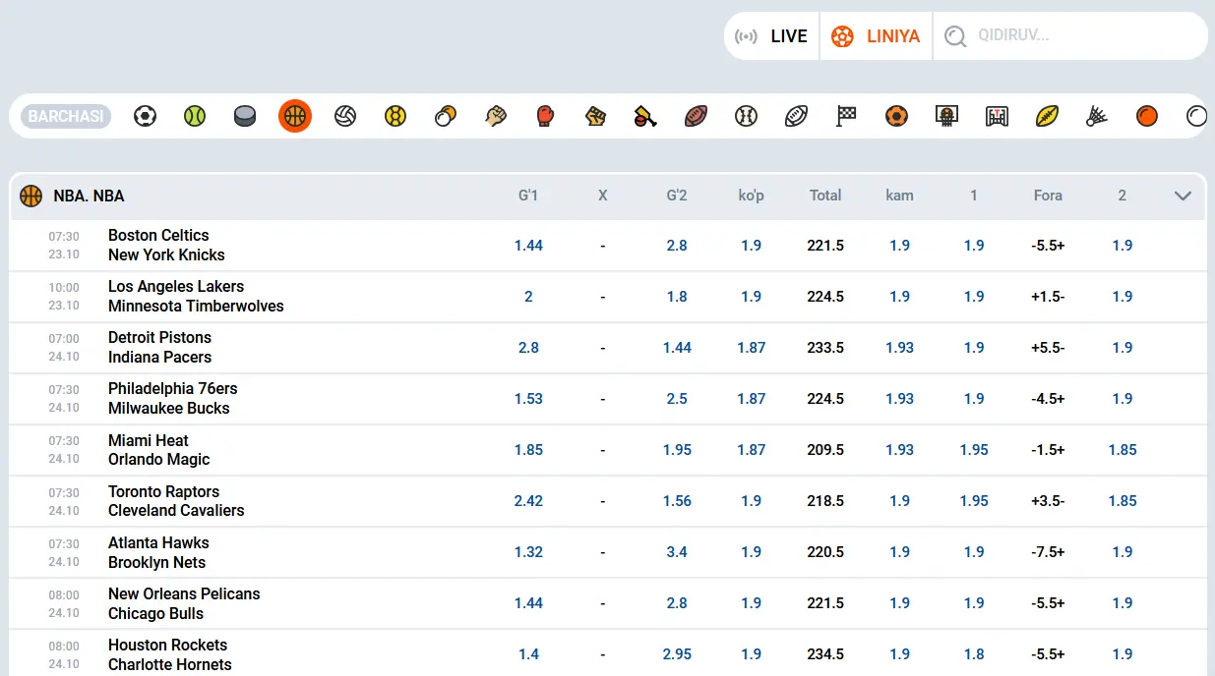Pick G'1 odds 1.32 for Atlanta Hawks
This screenshot has width=1215, height=676.
pos(528,552)
